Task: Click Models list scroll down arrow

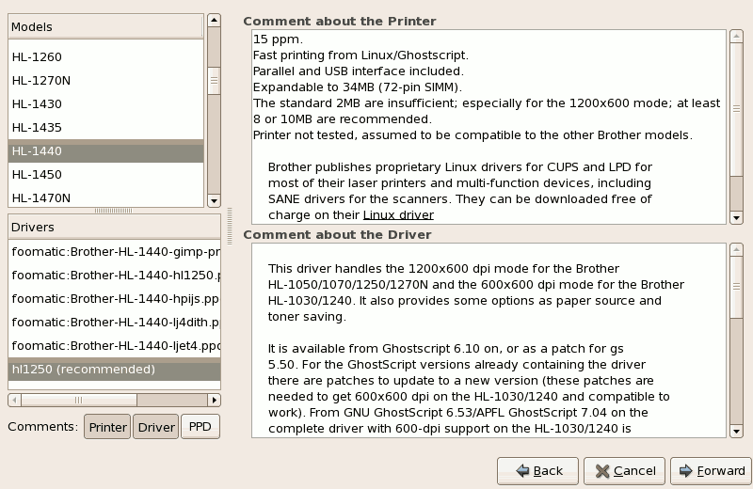Action: 215,201
